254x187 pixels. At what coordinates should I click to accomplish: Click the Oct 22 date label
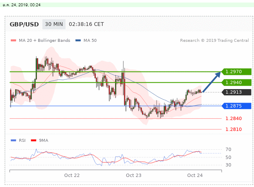[72, 175]
